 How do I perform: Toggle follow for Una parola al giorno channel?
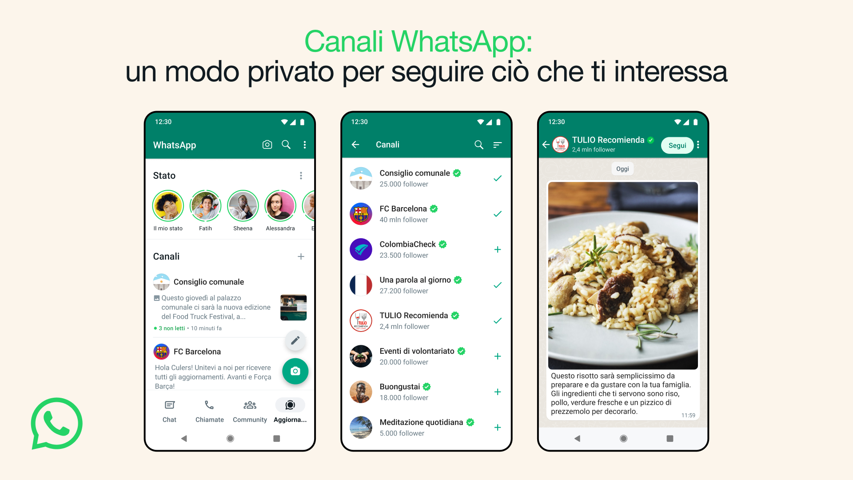[498, 285]
